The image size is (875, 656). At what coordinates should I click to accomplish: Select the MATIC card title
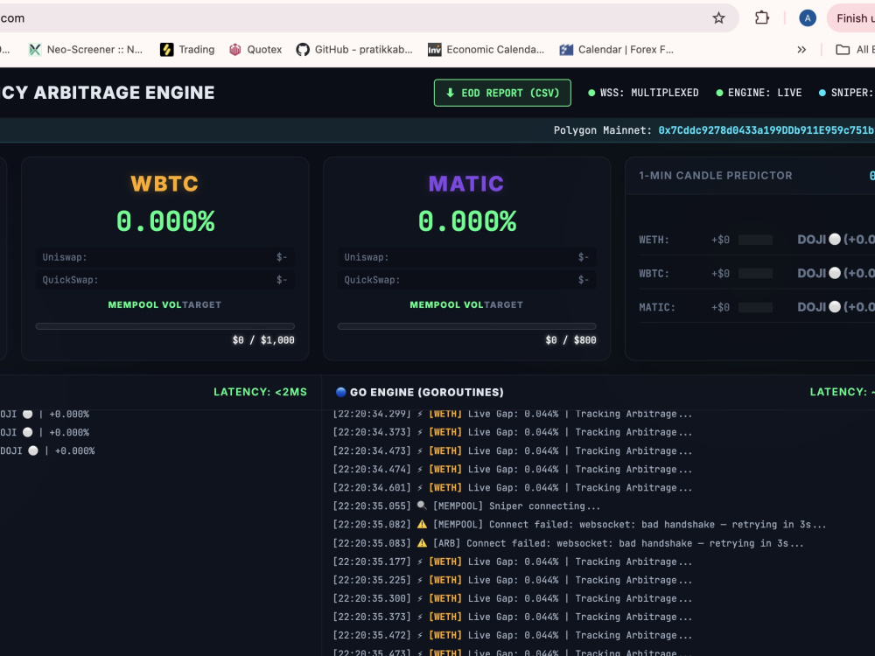pos(466,184)
